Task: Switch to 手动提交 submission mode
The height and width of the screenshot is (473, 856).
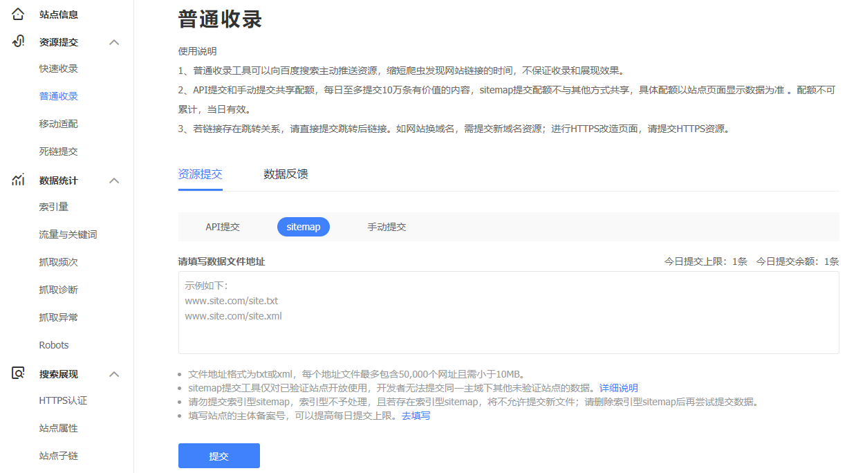Action: pos(387,227)
